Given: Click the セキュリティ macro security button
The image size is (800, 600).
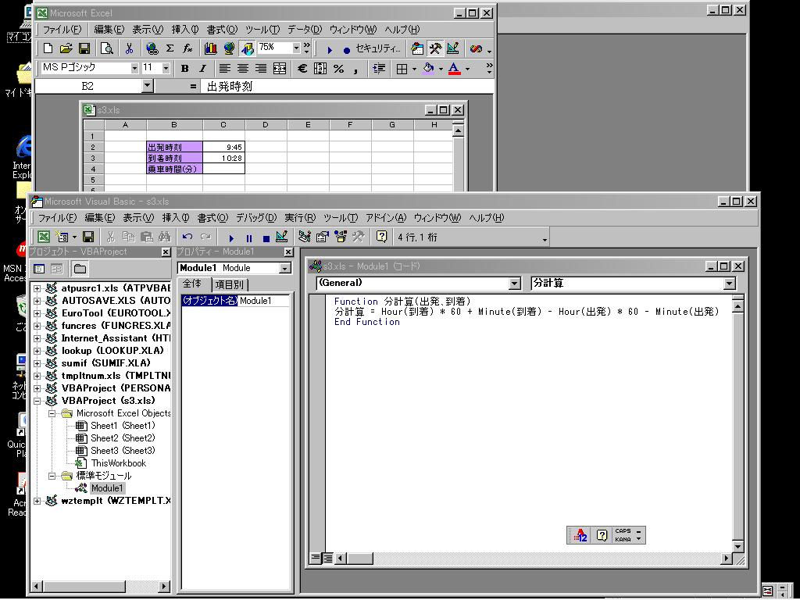Looking at the screenshot, I should click(x=378, y=48).
